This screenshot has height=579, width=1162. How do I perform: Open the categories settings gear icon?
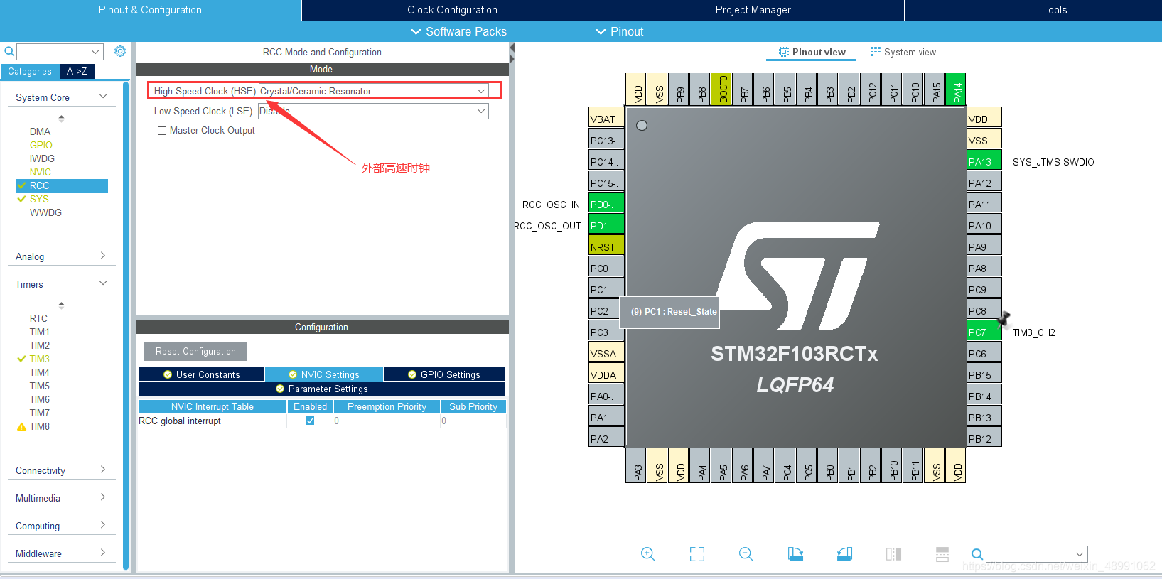(x=120, y=51)
